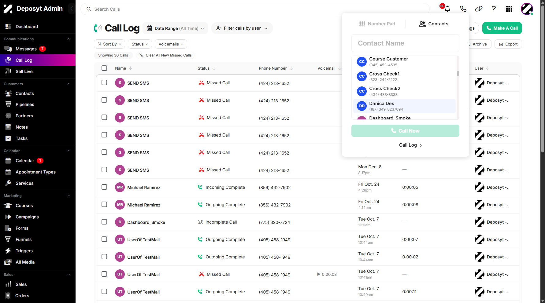Click the Make A Call button

(502, 28)
